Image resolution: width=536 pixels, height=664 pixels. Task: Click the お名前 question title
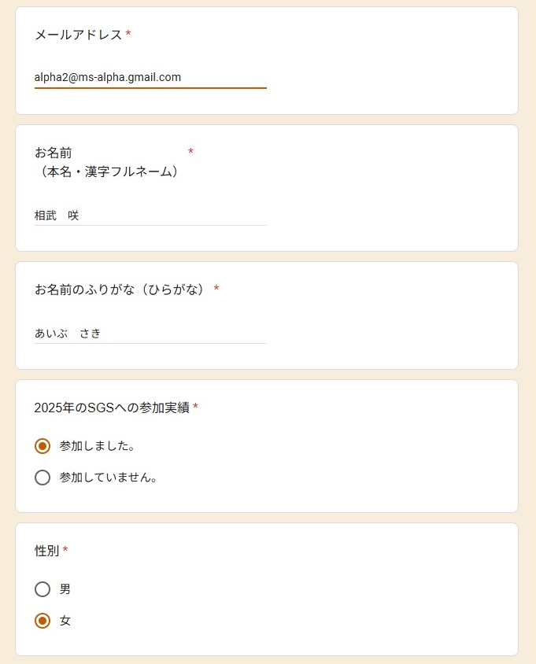coord(53,153)
